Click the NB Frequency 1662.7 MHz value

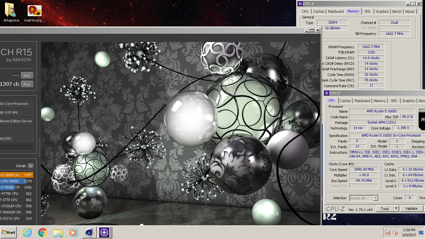pos(395,34)
